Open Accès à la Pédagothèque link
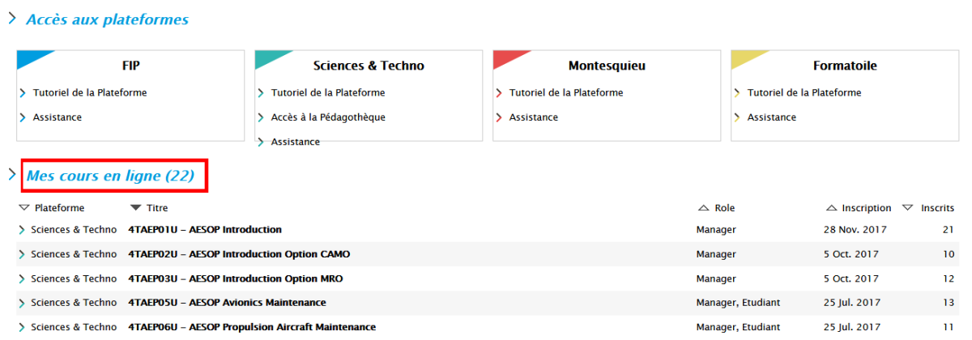The height and width of the screenshot is (340, 972). pos(328,117)
